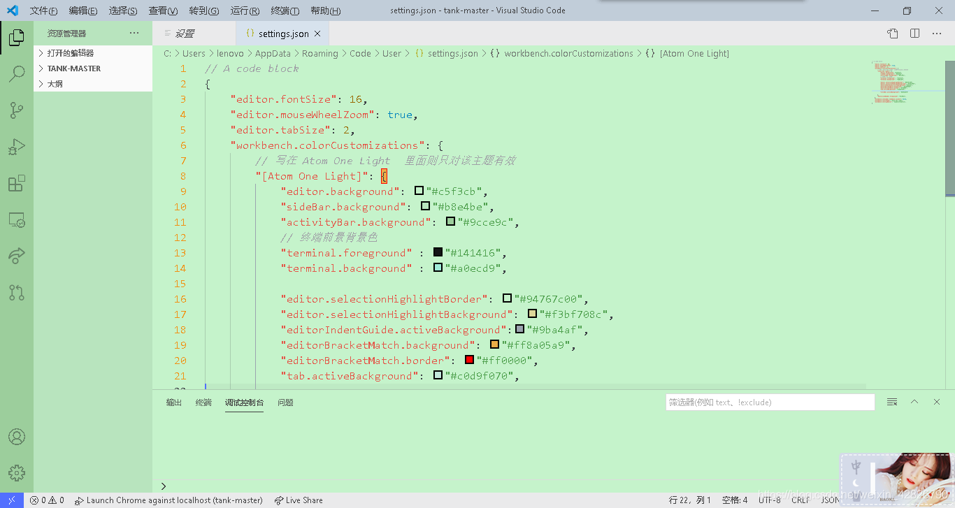Click the editorBracketMatch.border red swatch
The image size is (955, 508).
tap(469, 360)
